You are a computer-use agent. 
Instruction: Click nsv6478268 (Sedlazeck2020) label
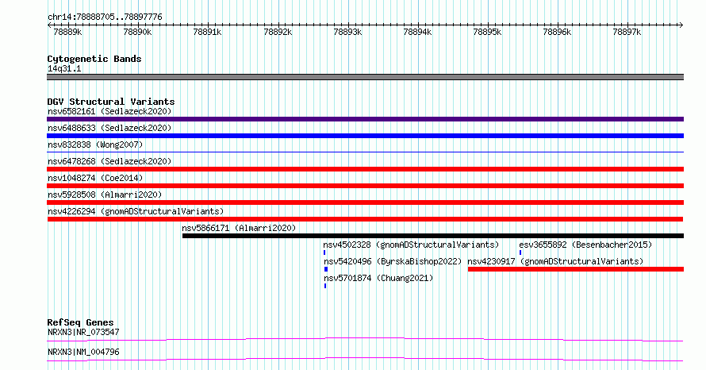click(109, 161)
